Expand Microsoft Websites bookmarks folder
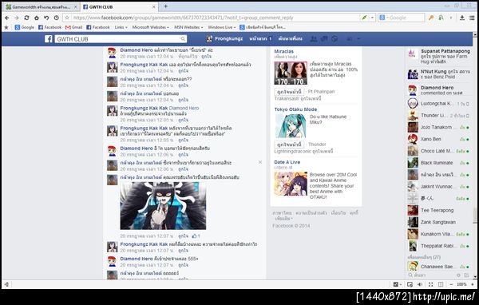479x305 pixels. (x=151, y=27)
